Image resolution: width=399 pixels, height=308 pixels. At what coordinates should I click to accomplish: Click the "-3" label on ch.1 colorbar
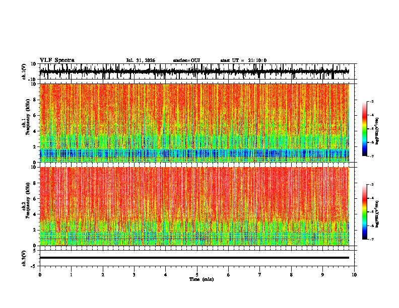pyautogui.click(x=372, y=101)
